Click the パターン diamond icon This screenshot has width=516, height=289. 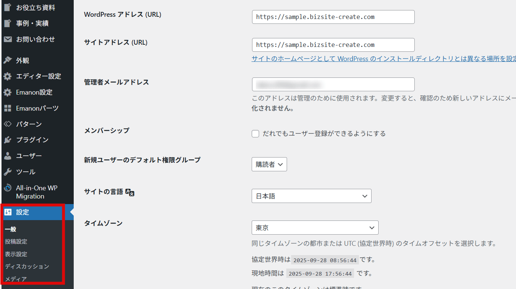(7, 124)
